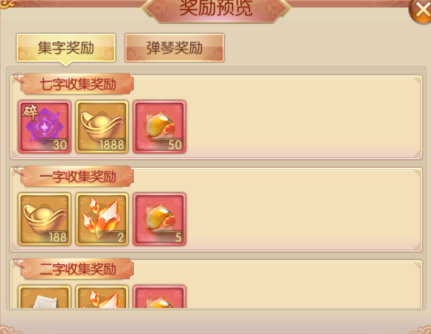
Task: Select the orange crystal reward showing 2
Action: pyautogui.click(x=102, y=219)
